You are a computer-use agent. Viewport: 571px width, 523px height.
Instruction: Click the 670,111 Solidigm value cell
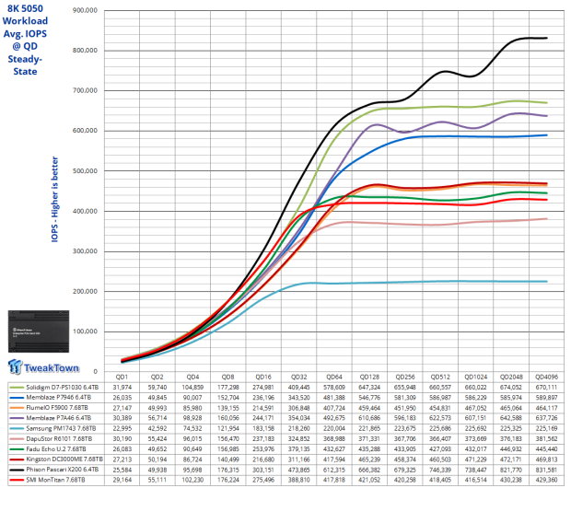click(x=547, y=387)
